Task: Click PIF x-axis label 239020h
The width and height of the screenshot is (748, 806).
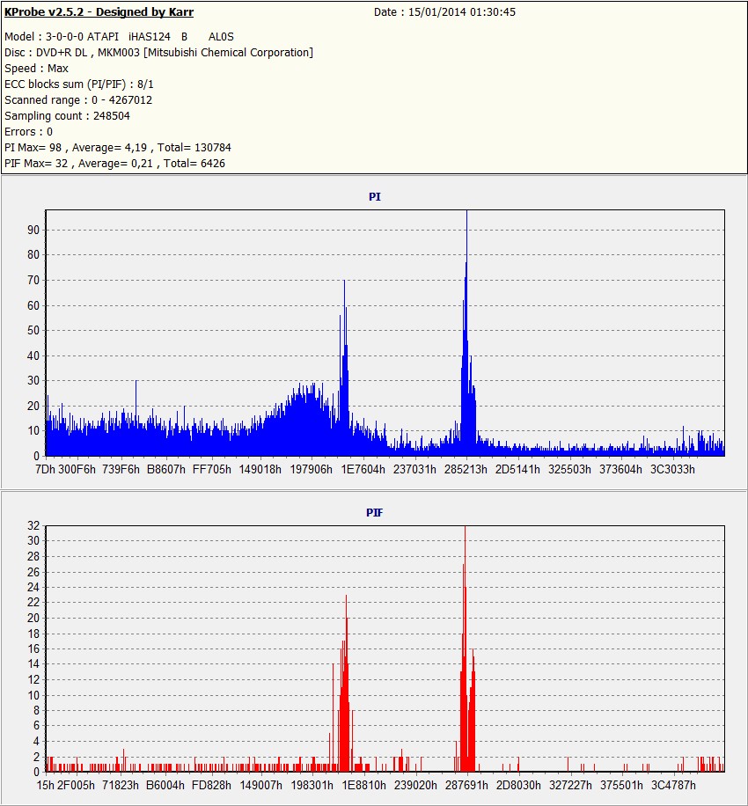Action: (x=415, y=786)
